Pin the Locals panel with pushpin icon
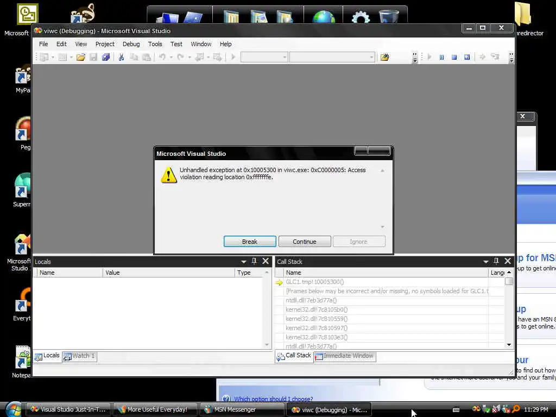Screen dimensions: 556x417 click(254, 261)
